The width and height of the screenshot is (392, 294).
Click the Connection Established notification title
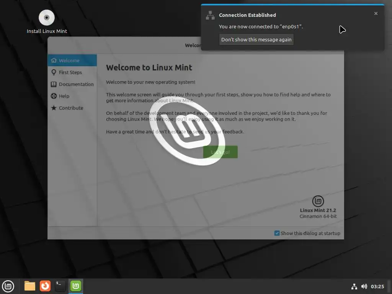point(247,15)
